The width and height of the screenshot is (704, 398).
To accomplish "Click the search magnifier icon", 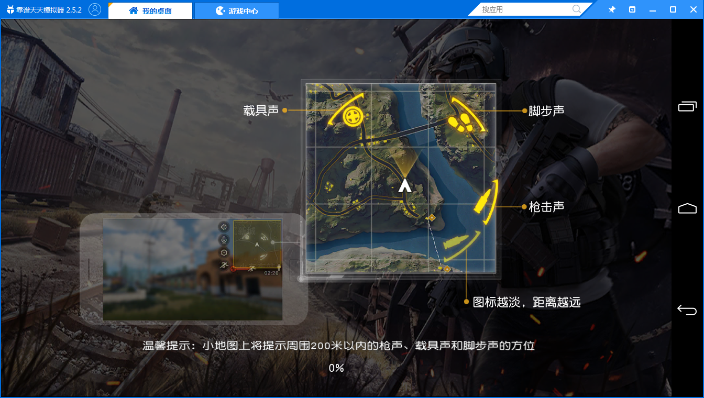I will pyautogui.click(x=577, y=9).
